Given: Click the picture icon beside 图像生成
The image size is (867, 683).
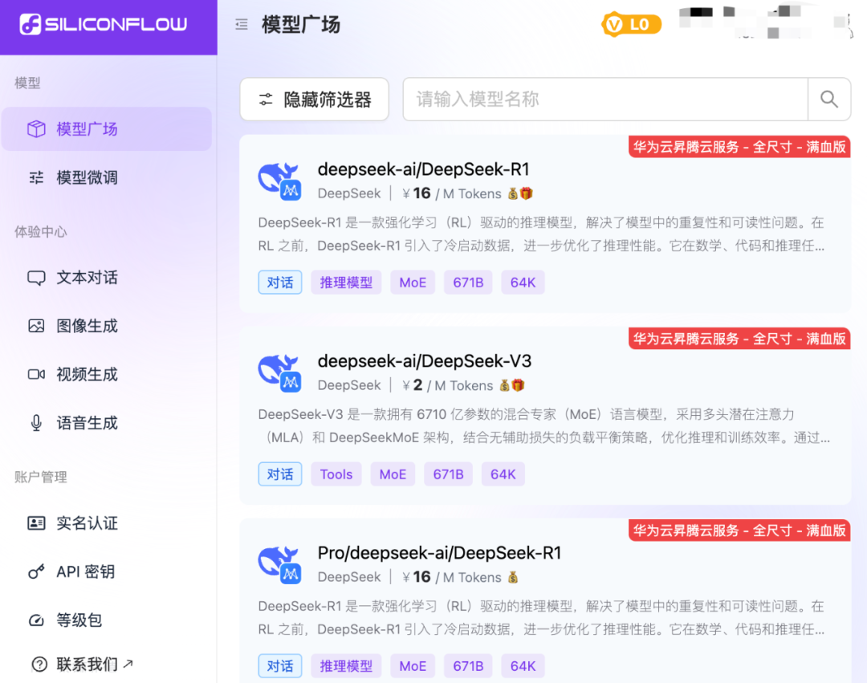Looking at the screenshot, I should coord(36,326).
